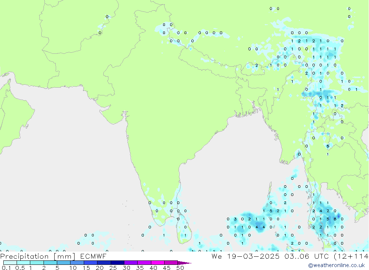This screenshot has width=369, height=270.
Task: Click the date '19-03-2025' text
Action: click(x=253, y=256)
